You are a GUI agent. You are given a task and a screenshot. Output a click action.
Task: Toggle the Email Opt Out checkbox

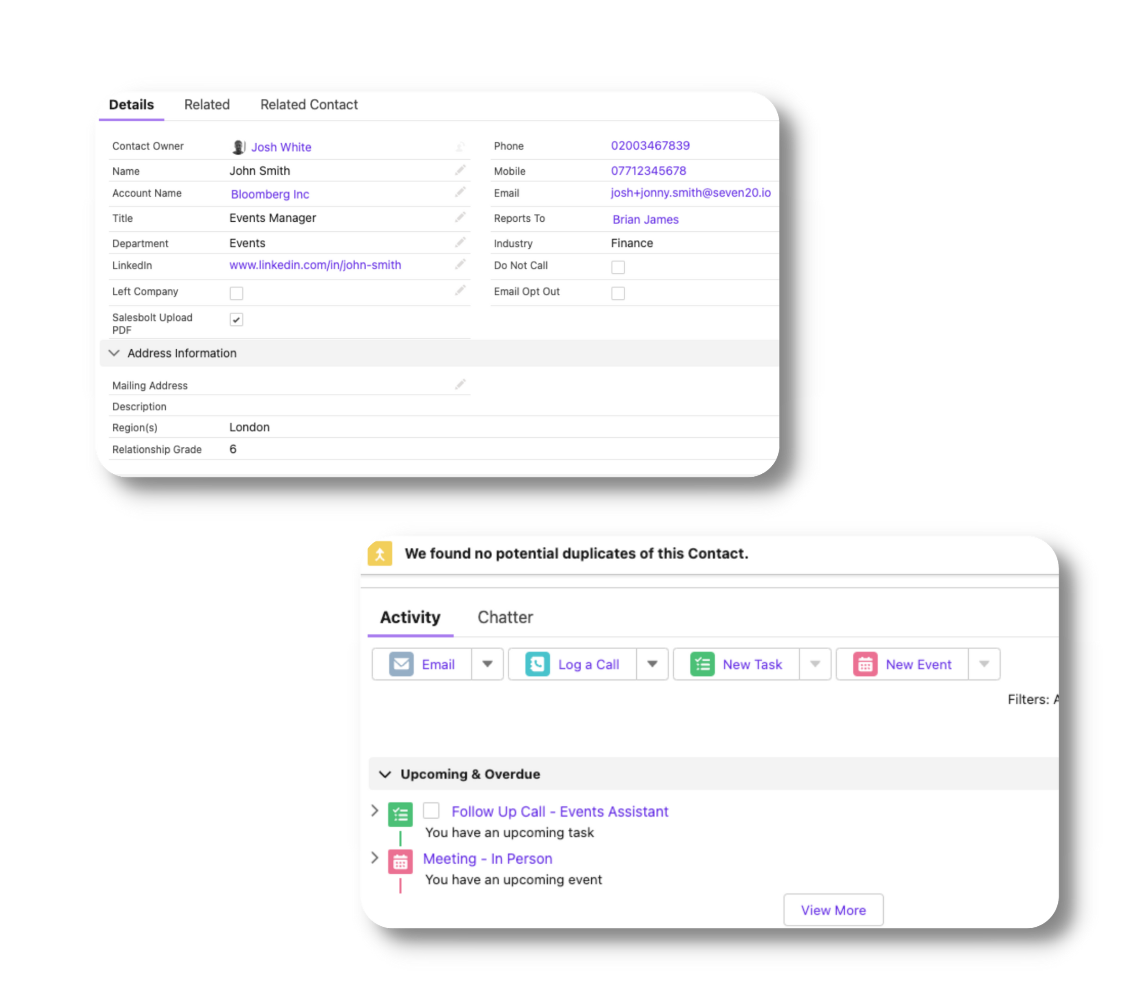[618, 293]
